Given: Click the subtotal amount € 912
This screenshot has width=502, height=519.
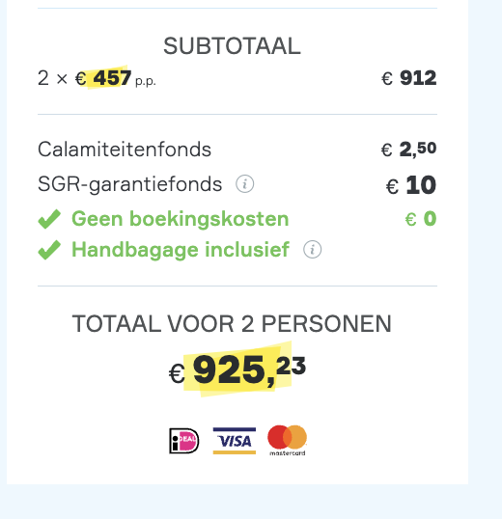Looking at the screenshot, I should click(x=409, y=78).
